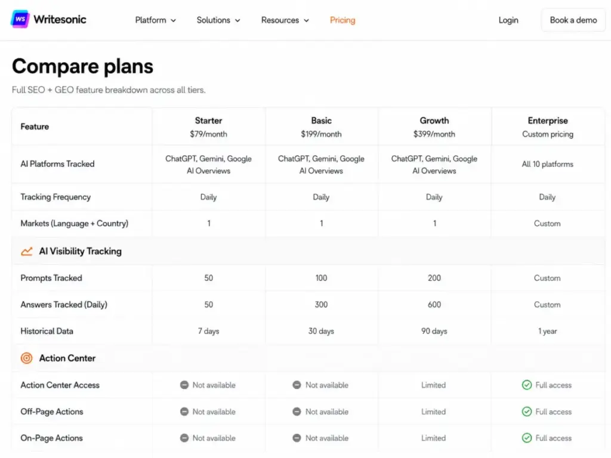Click the $199/month price text
The width and height of the screenshot is (611, 458).
[321, 134]
